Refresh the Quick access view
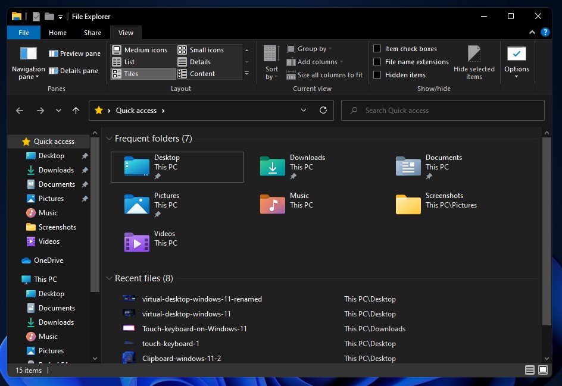The height and width of the screenshot is (386, 562). tap(323, 110)
